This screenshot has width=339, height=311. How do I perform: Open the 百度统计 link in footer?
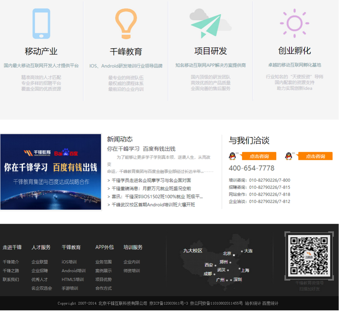271,304
